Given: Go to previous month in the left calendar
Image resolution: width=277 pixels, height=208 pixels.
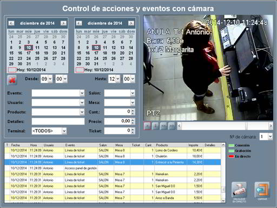Looking at the screenshot, I should (x=11, y=23).
